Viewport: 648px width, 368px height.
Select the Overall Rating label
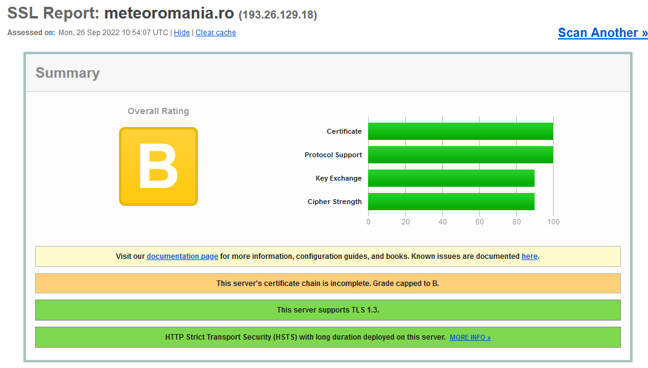click(x=158, y=111)
